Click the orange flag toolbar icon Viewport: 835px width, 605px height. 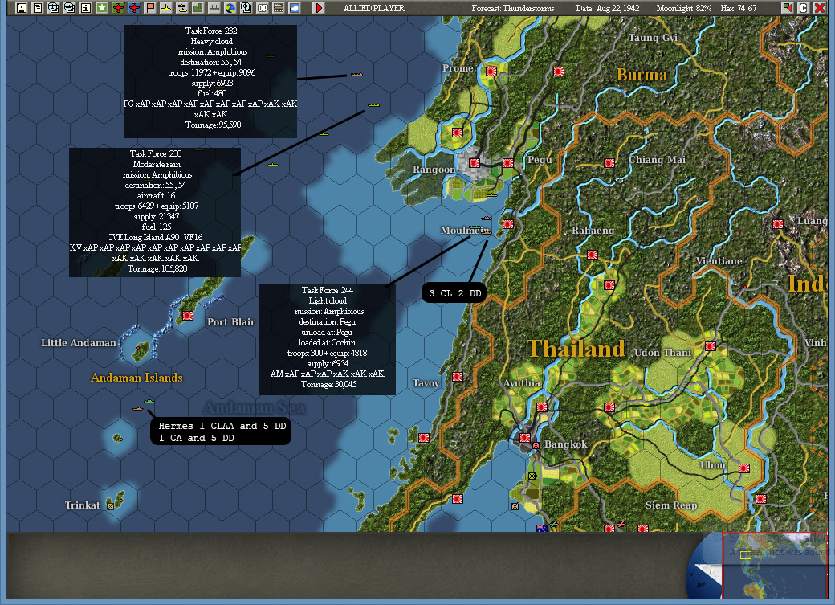(x=149, y=8)
